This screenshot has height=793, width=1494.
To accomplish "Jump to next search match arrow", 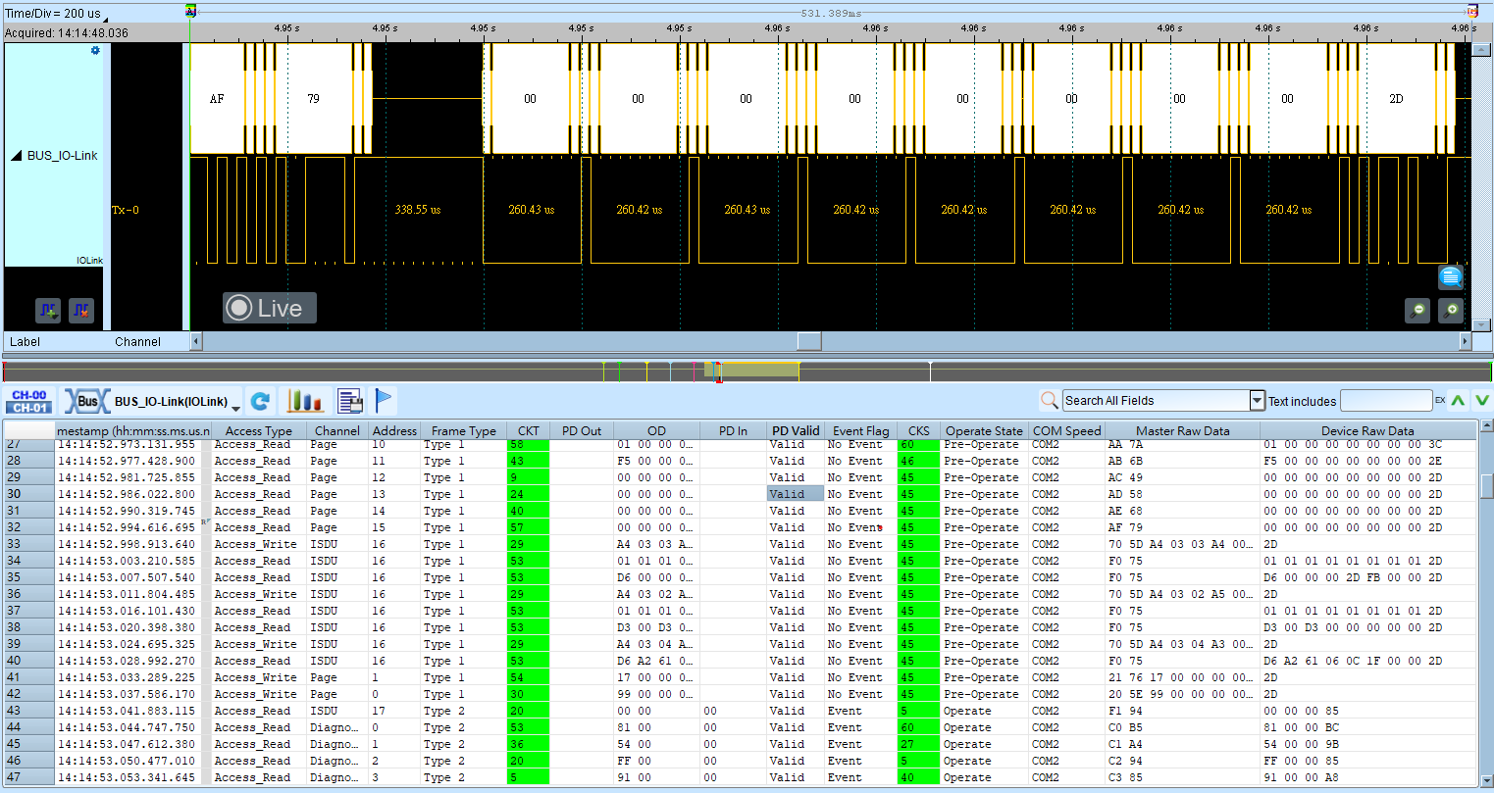I will pos(1482,400).
